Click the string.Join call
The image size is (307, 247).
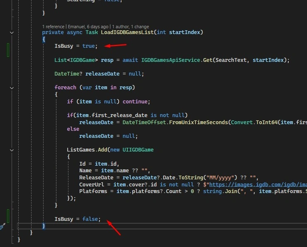(x=220, y=191)
